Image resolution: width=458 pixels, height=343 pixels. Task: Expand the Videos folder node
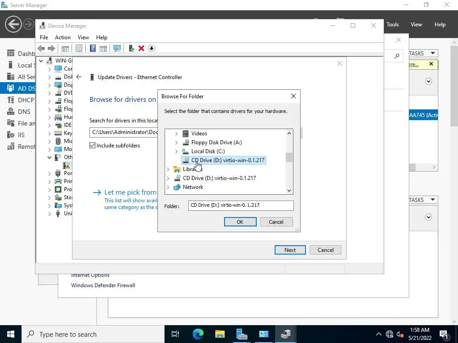pyautogui.click(x=176, y=134)
